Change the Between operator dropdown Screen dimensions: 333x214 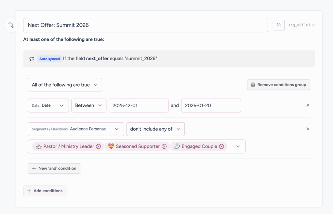point(88,105)
